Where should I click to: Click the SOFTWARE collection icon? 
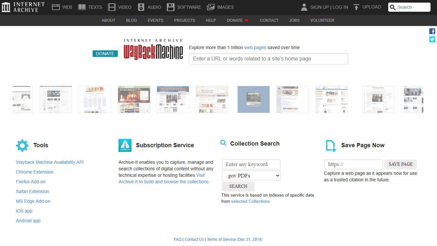171,7
